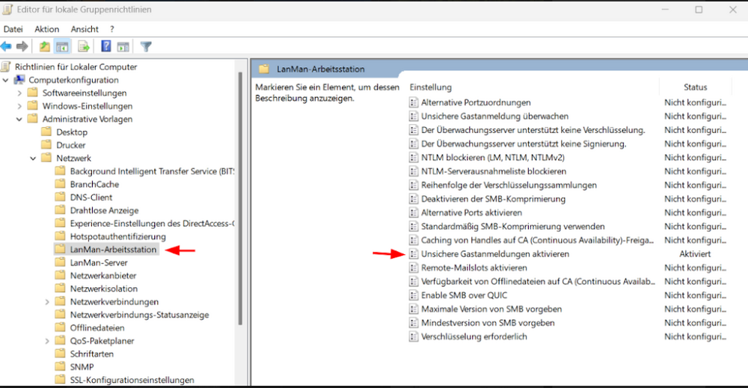This screenshot has width=748, height=388.
Task: Select NTLM-Serverausnahmeliste blockieren setting
Action: coord(494,172)
